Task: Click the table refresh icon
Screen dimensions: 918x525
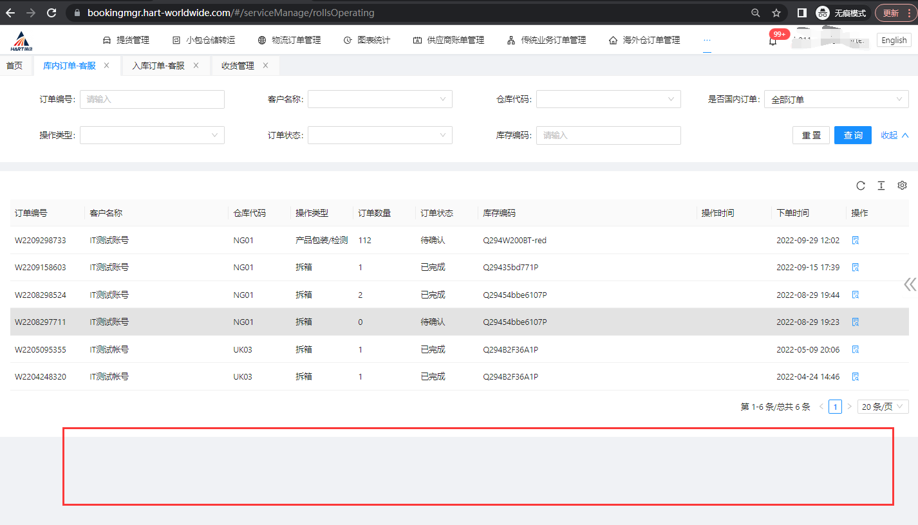Action: tap(861, 186)
